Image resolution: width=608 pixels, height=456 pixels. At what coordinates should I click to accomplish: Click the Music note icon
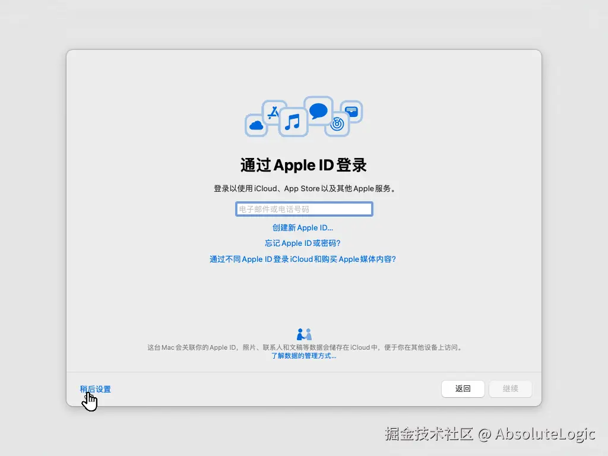293,122
